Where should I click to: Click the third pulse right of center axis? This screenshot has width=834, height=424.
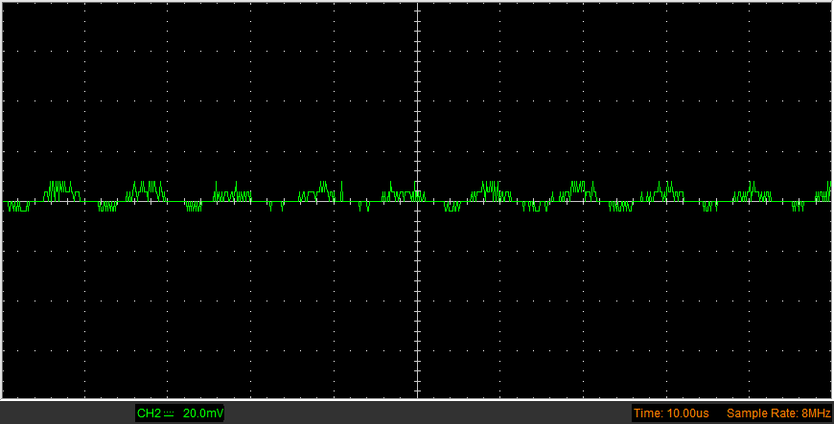[x=664, y=190]
